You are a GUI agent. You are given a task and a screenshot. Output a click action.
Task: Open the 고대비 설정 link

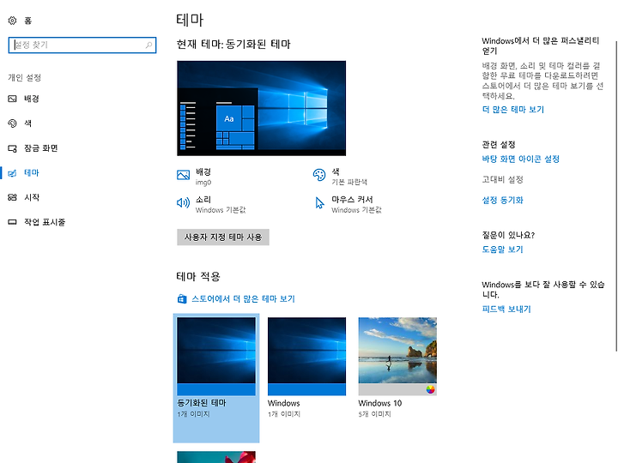(502, 179)
